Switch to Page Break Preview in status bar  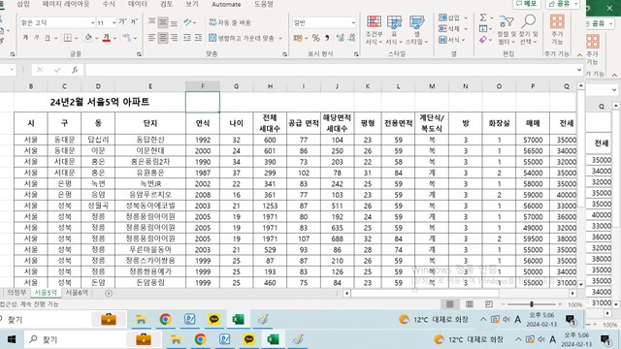(x=489, y=303)
